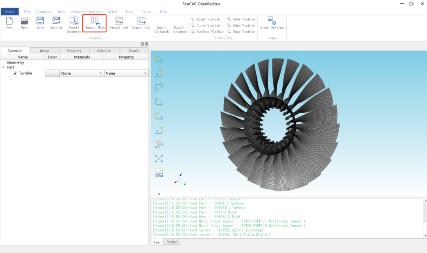The image size is (427, 253).
Task: Open the Mesh ribbon tab
Action: tap(62, 12)
